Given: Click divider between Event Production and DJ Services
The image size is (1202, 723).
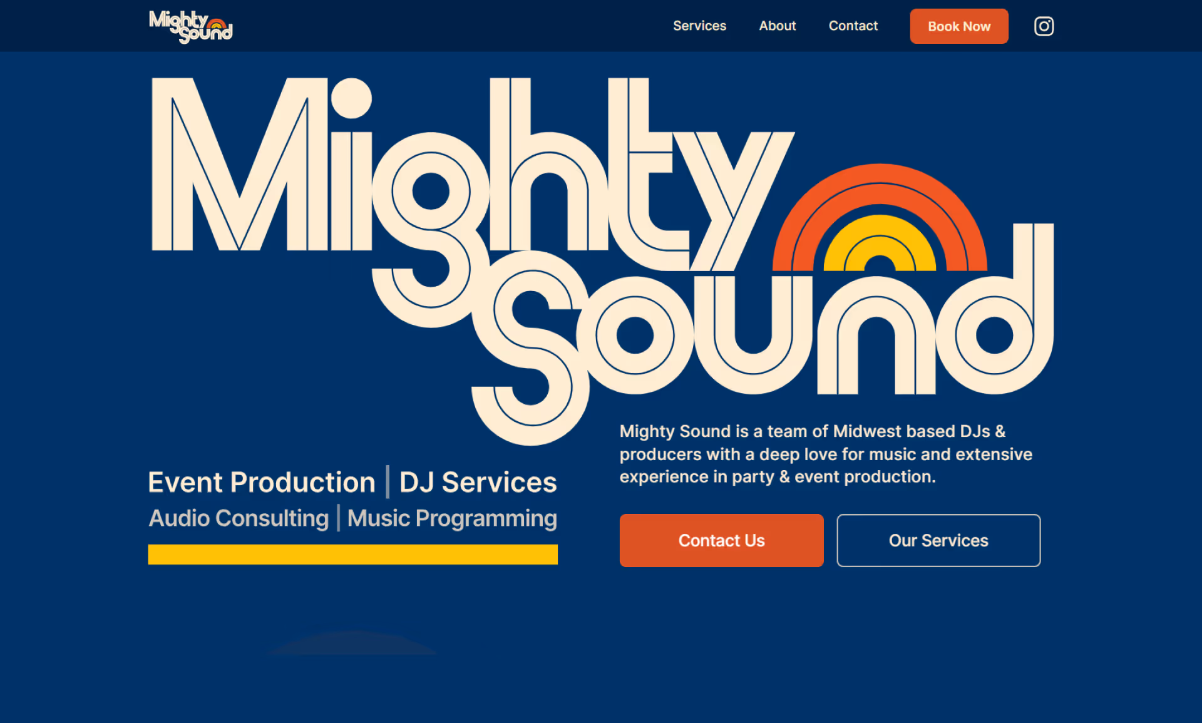Looking at the screenshot, I should (x=388, y=482).
